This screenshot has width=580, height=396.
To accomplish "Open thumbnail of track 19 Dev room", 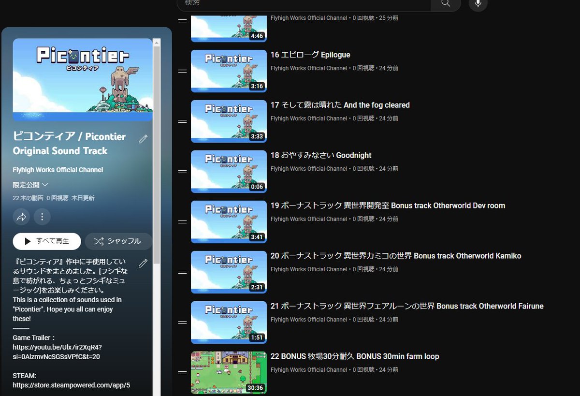I will point(229,222).
